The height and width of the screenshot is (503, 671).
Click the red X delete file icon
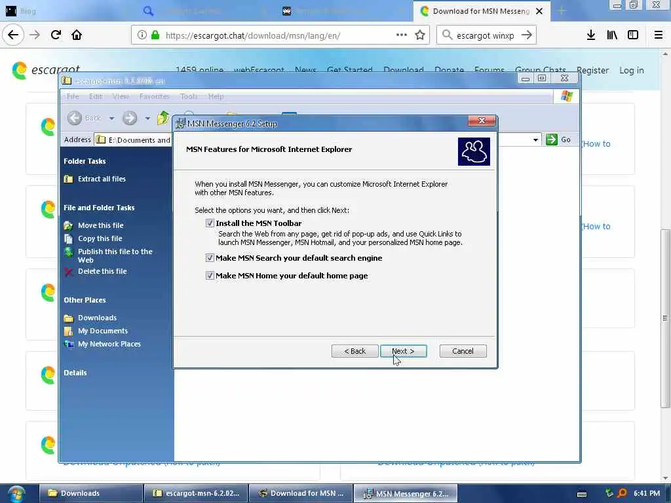click(x=68, y=272)
